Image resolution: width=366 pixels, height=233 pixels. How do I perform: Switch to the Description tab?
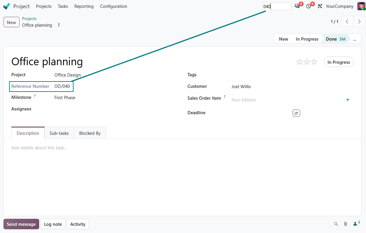[x=28, y=133]
